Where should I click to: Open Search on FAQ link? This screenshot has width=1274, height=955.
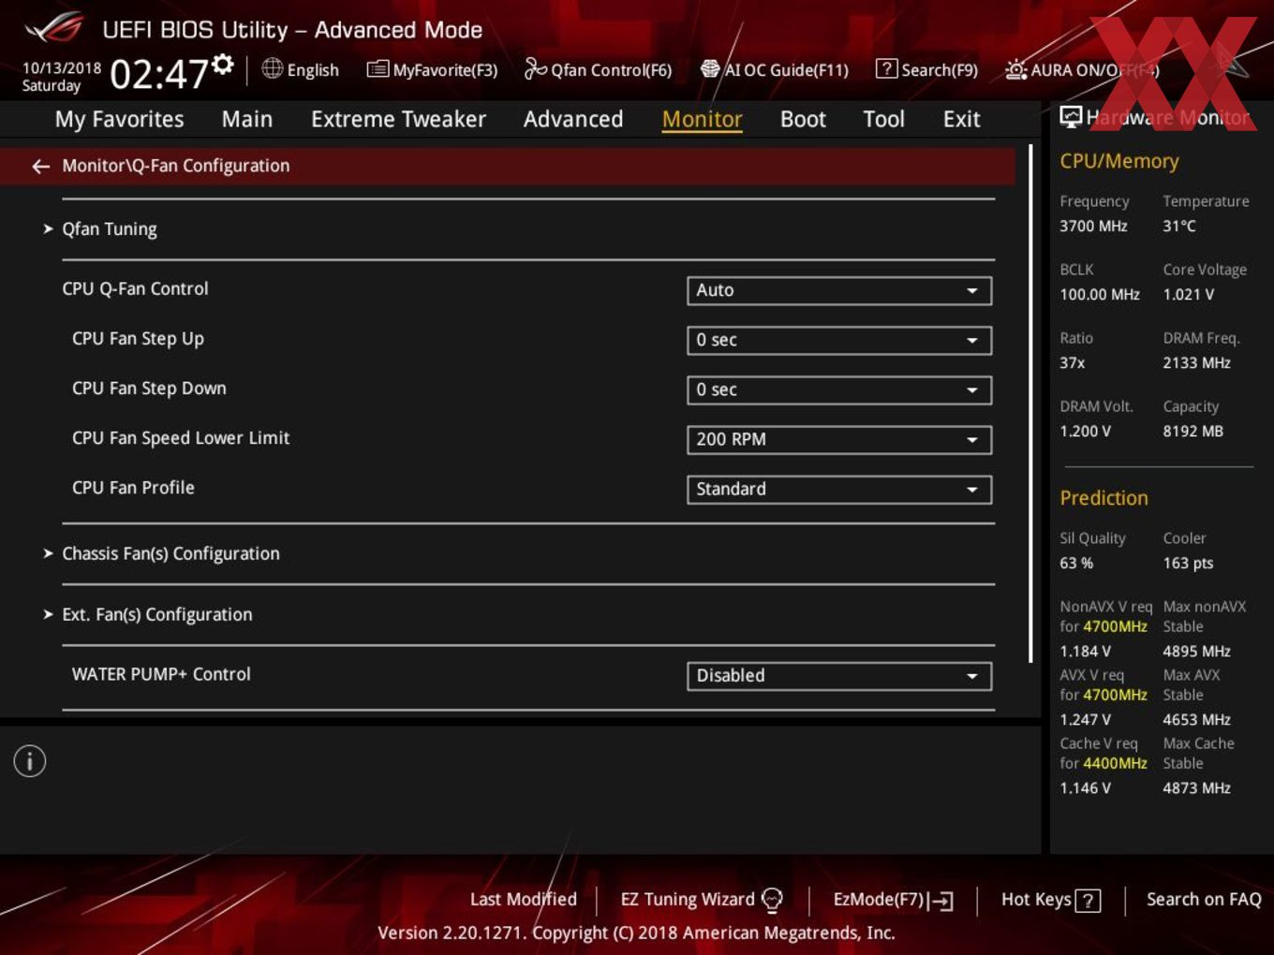(1204, 900)
